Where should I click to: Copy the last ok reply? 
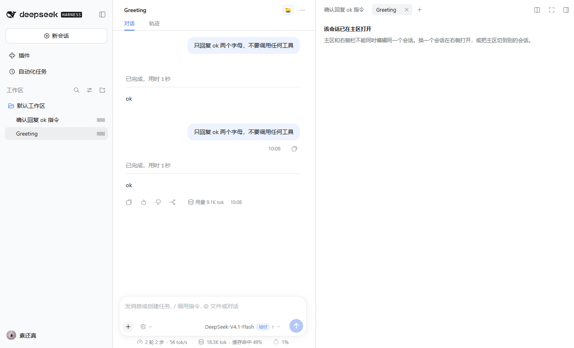[x=129, y=202]
